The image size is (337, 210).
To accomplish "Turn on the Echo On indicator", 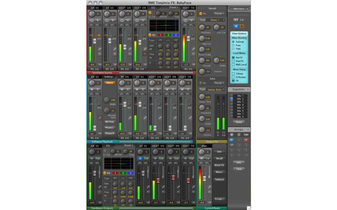I will [x=200, y=83].
